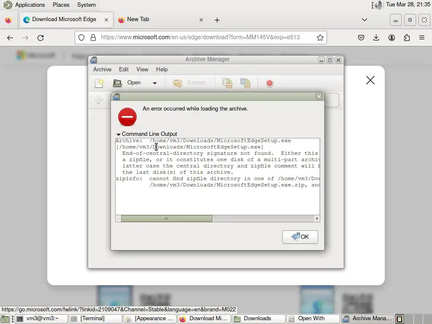Click the browser forward arrow

pos(25,38)
